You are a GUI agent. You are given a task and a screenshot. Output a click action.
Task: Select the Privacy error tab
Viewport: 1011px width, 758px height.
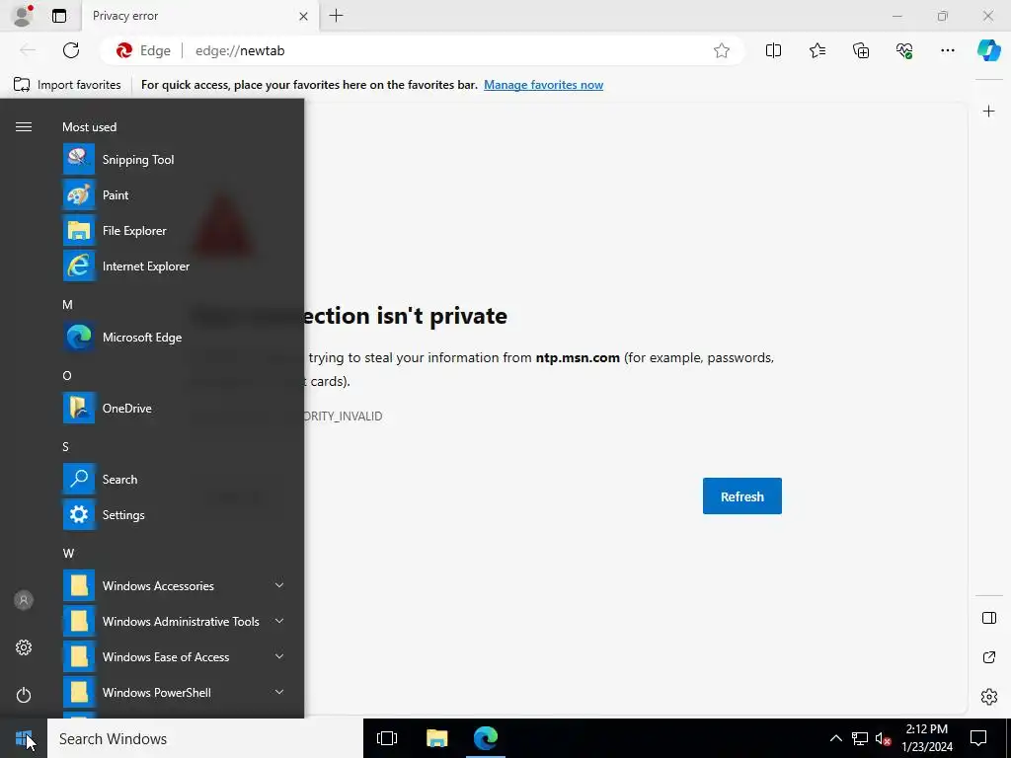[x=198, y=16]
